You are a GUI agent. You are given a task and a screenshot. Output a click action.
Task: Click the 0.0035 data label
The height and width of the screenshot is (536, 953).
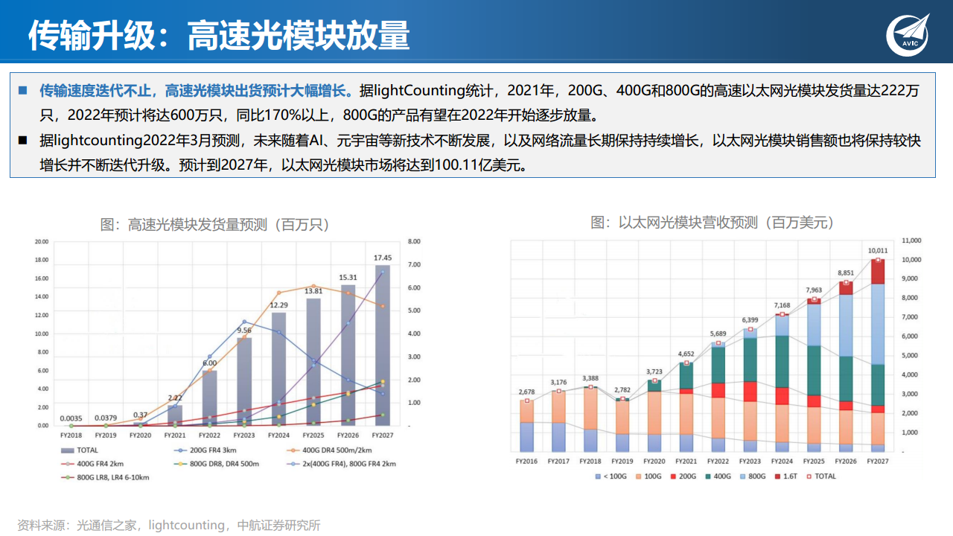(71, 418)
